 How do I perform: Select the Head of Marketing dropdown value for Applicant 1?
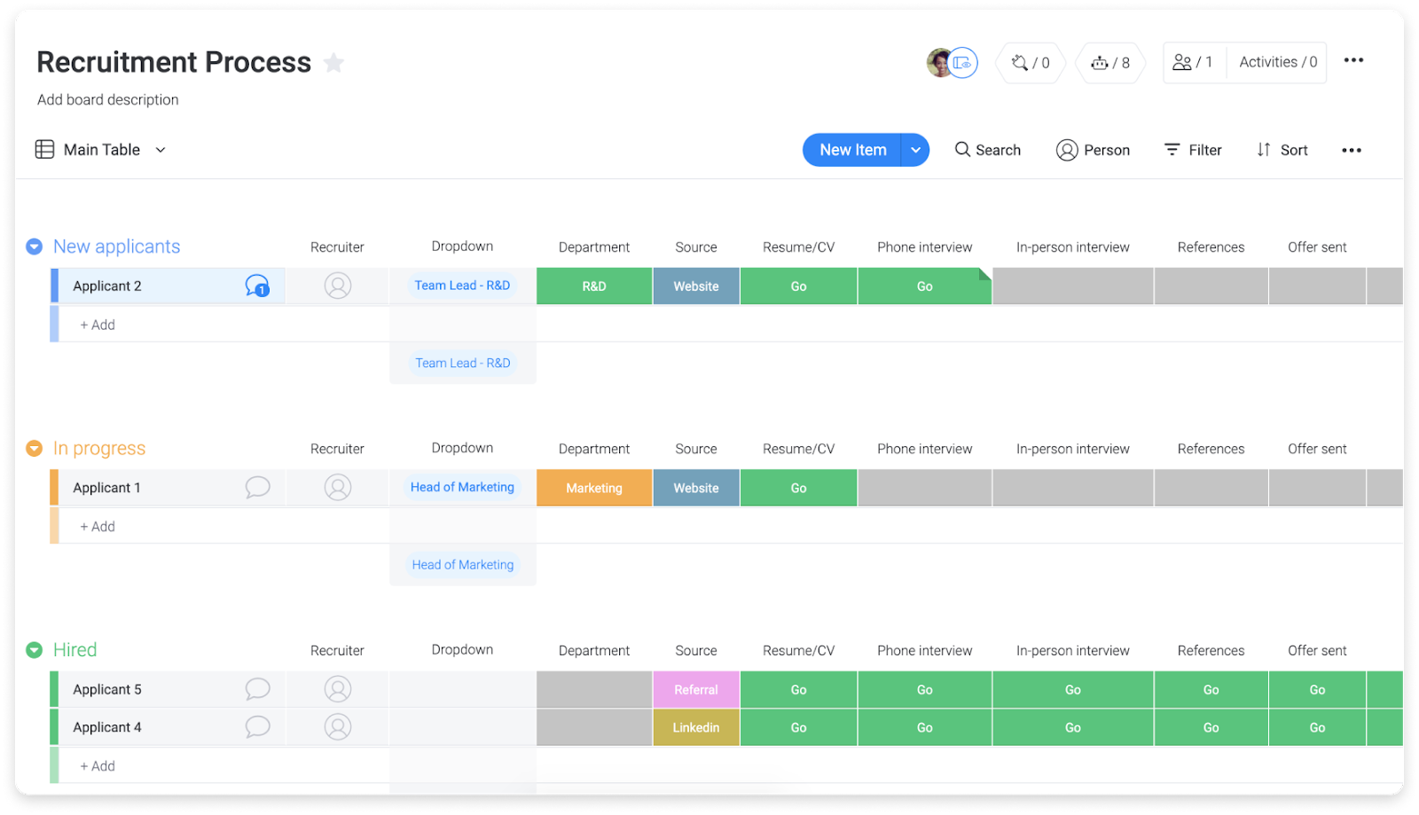(x=461, y=487)
